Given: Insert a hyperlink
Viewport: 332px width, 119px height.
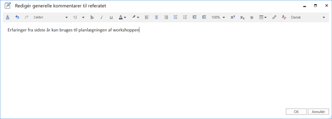Looking at the screenshot, I should (274, 17).
